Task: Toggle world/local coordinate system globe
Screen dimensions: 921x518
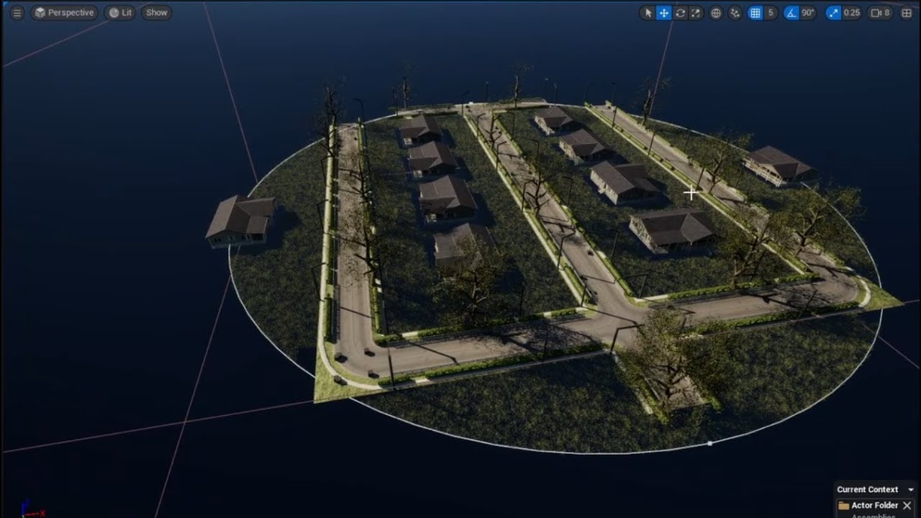Action: point(716,12)
